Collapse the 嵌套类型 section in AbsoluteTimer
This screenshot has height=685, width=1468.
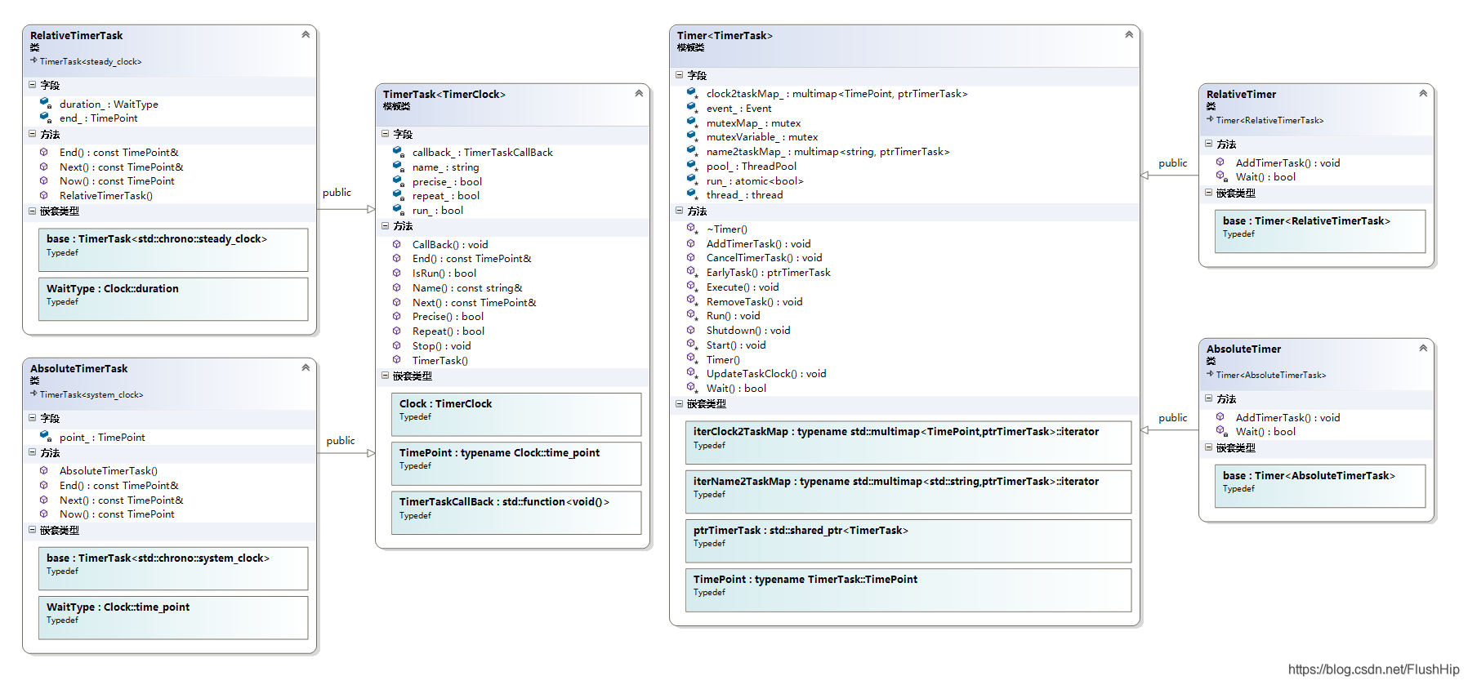[1209, 447]
